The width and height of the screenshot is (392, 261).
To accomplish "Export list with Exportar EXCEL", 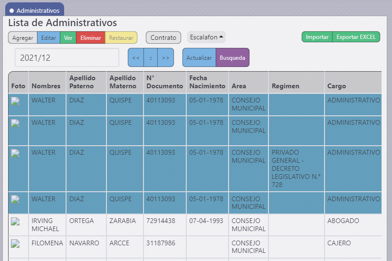I will tap(356, 37).
